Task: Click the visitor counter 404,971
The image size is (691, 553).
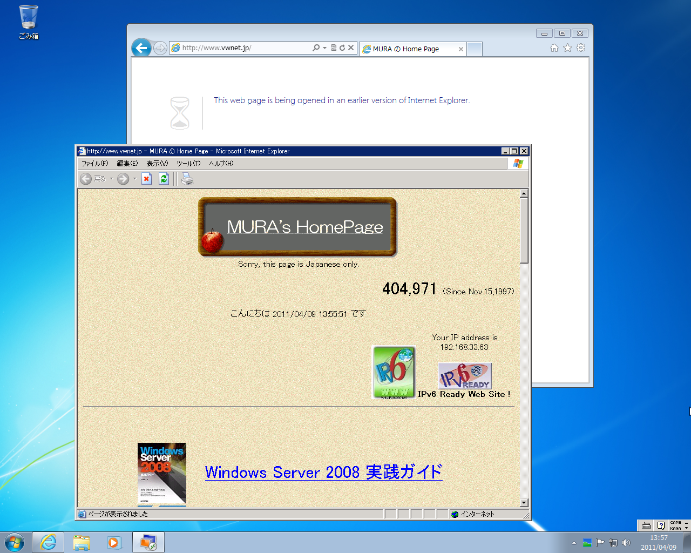Action: point(409,289)
